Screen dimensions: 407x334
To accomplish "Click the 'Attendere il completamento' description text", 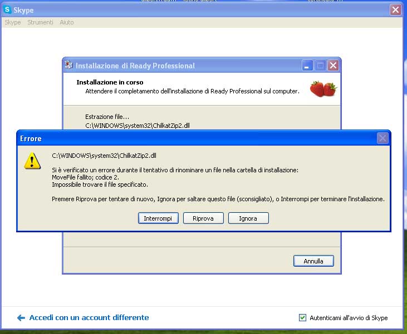I will click(192, 91).
